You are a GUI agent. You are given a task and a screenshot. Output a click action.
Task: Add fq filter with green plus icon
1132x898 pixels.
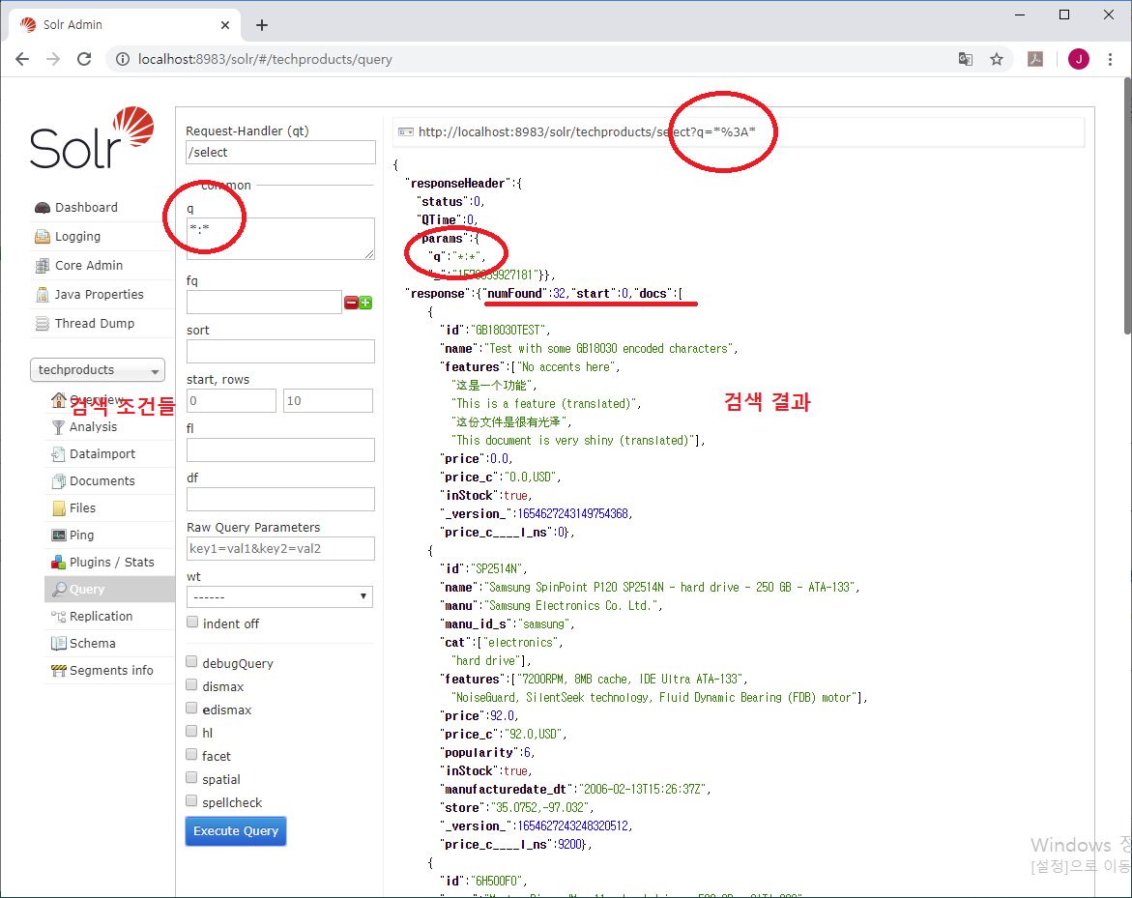(365, 304)
